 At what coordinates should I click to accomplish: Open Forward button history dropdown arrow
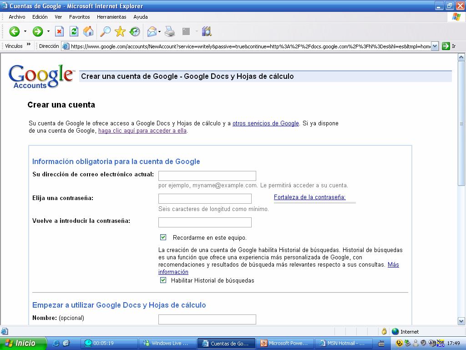pyautogui.click(x=48, y=31)
